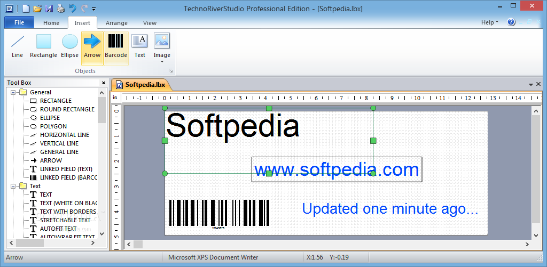Screen dimensions: 547x267
Task: Click Tool Box horizontal scroll right arrow
Action: 93,242
